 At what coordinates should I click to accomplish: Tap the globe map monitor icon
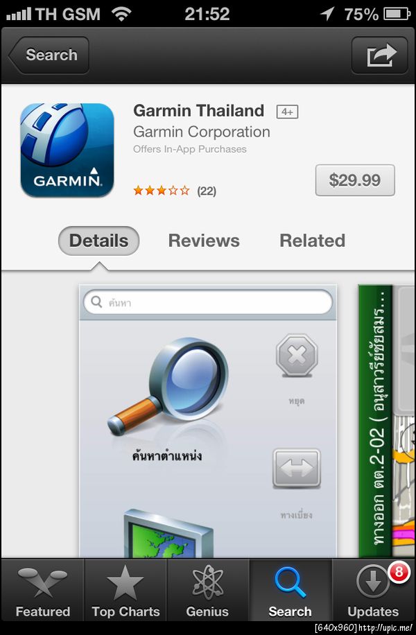click(168, 534)
